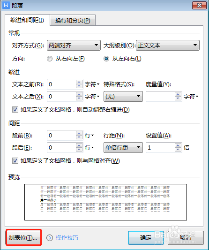The width and height of the screenshot is (209, 250).
Task: Open the 操作技巧 link
Action: pos(67,238)
